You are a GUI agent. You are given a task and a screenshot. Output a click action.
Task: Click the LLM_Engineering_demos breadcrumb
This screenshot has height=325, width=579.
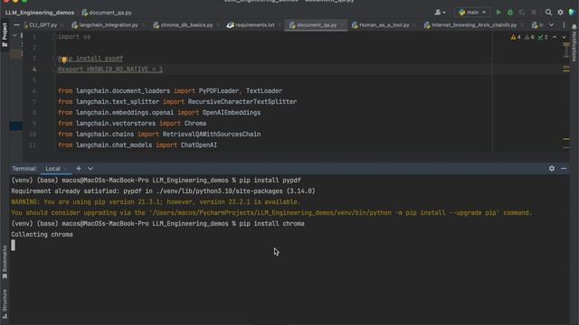(x=40, y=13)
